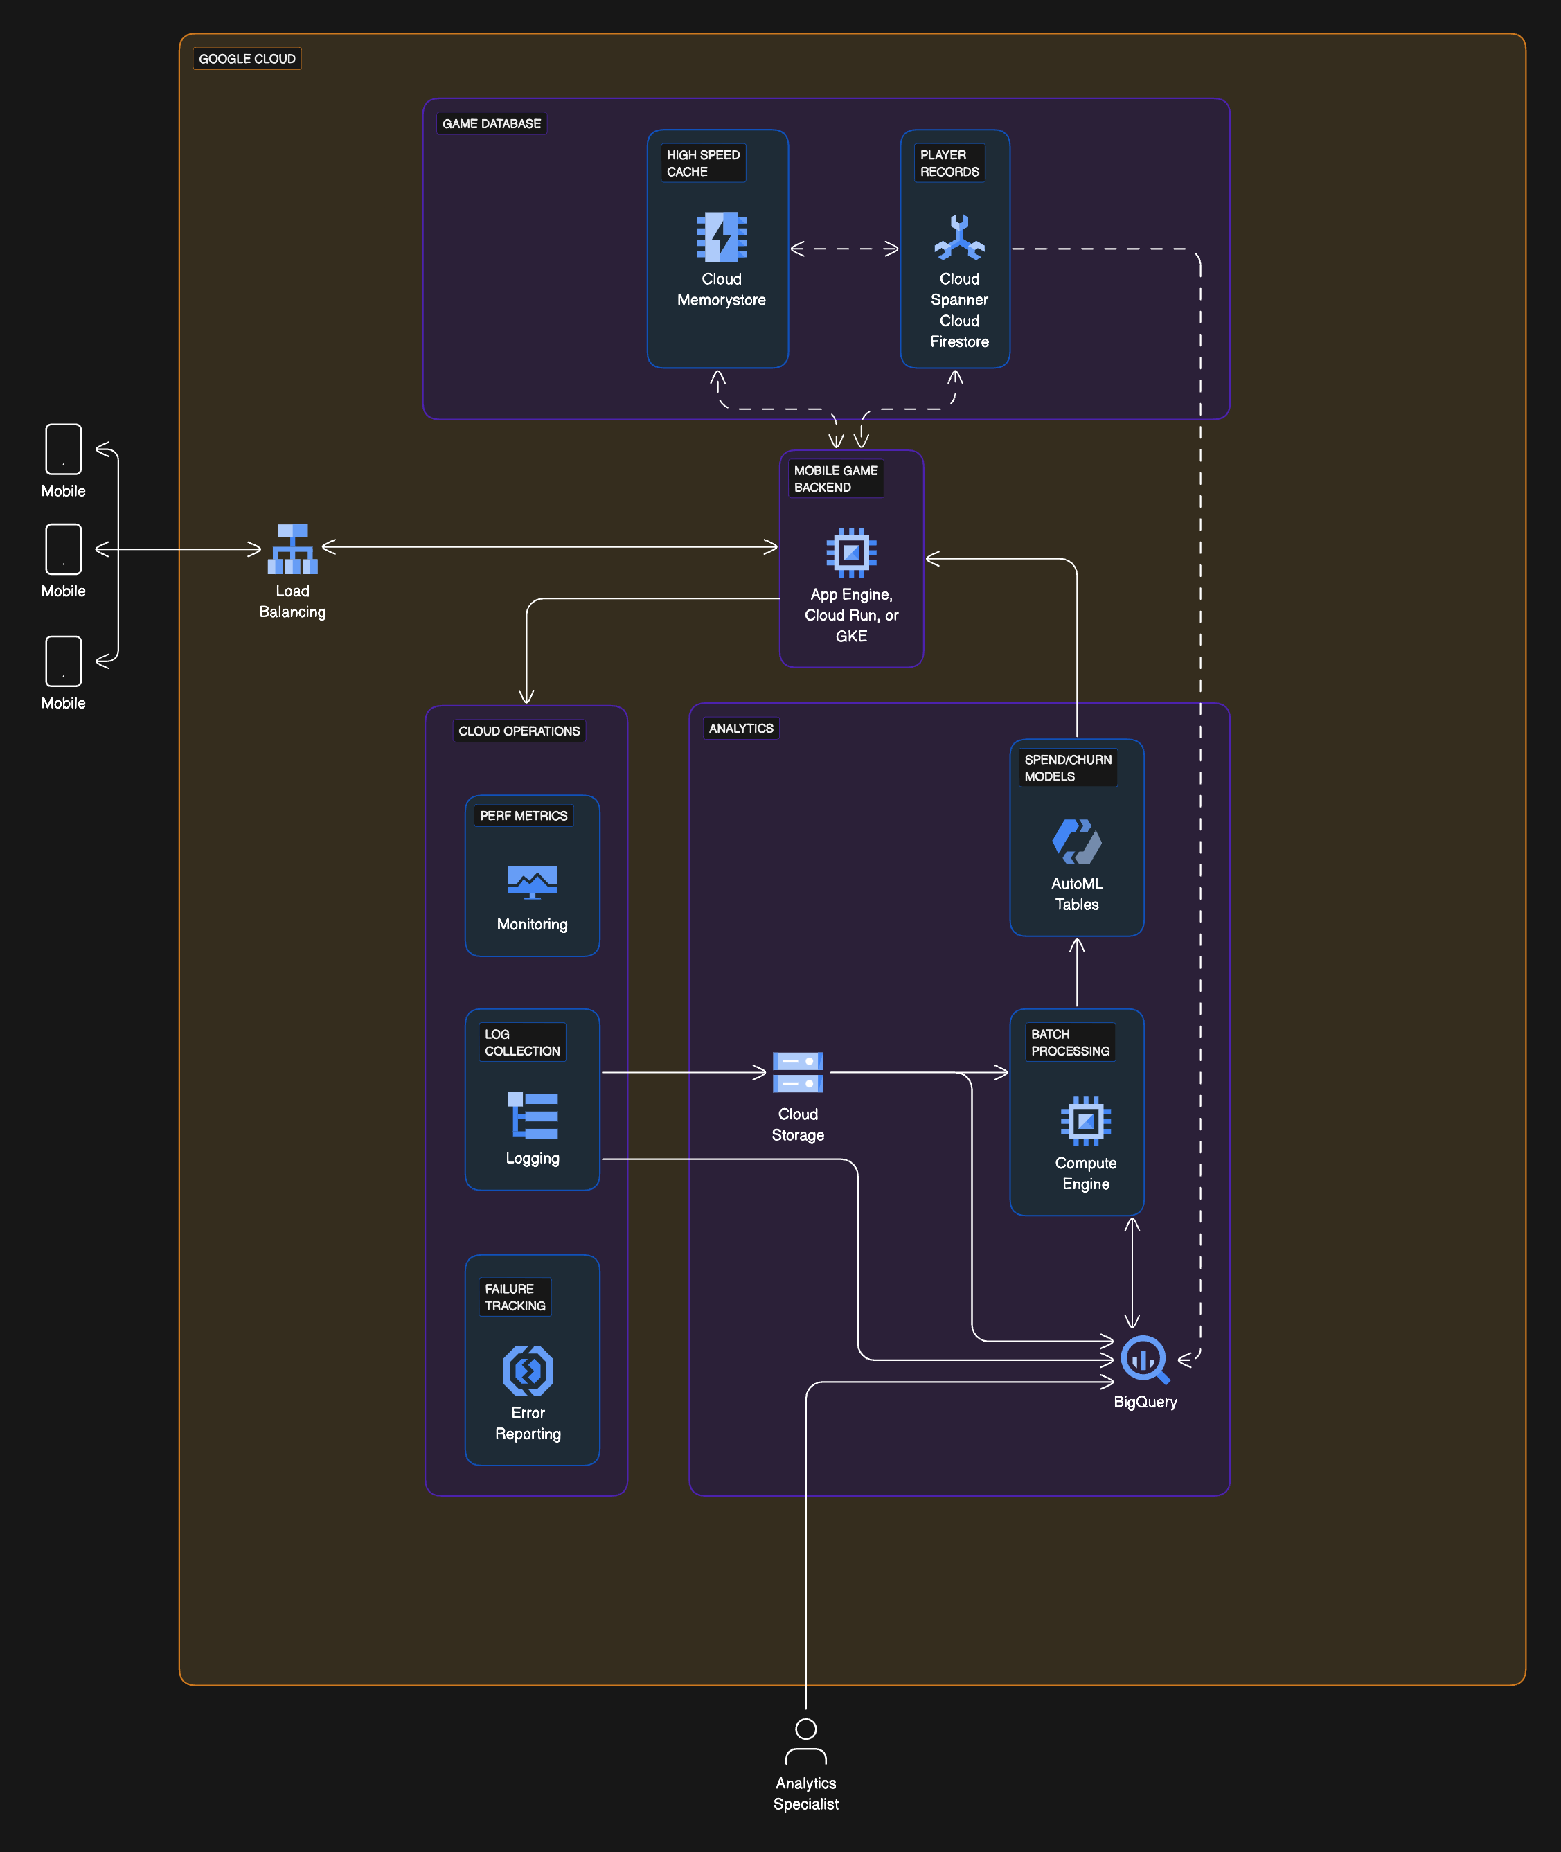Click the GAME DATABASE section label
The image size is (1561, 1852).
click(492, 123)
